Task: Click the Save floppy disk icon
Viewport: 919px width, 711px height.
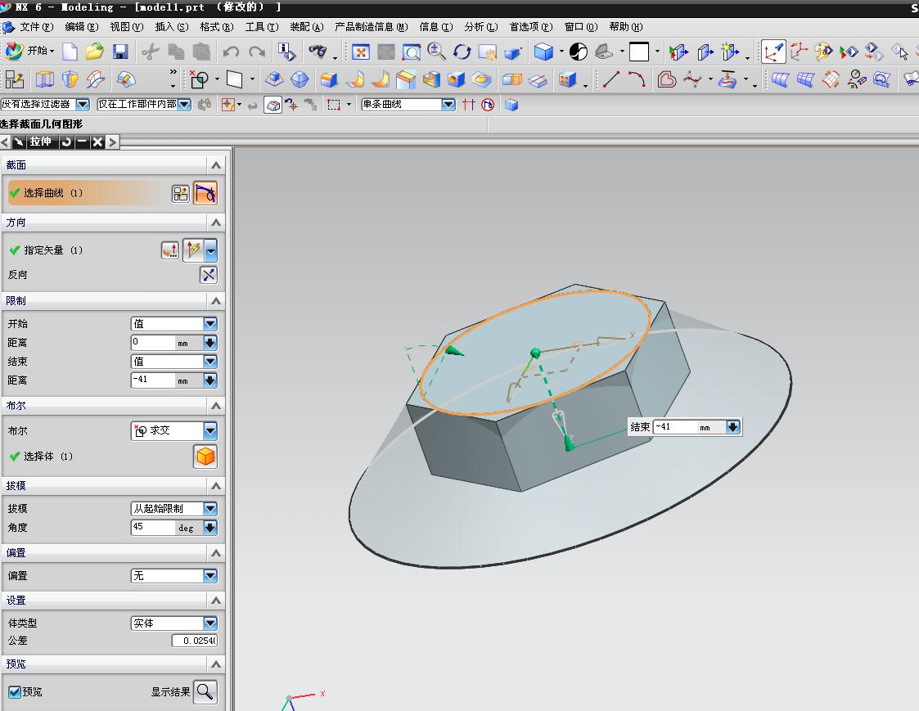Action: click(120, 52)
